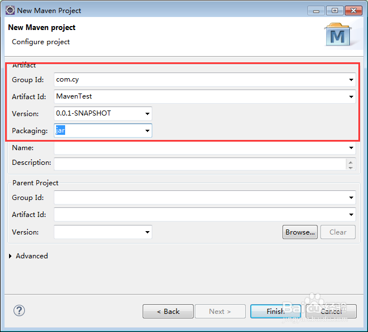Image resolution: width=368 pixels, height=332 pixels.
Task: Click the Eclipse icon in the title bar
Action: coord(10,10)
